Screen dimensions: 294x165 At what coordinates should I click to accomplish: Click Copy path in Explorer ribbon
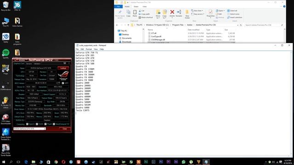(x=144, y=14)
